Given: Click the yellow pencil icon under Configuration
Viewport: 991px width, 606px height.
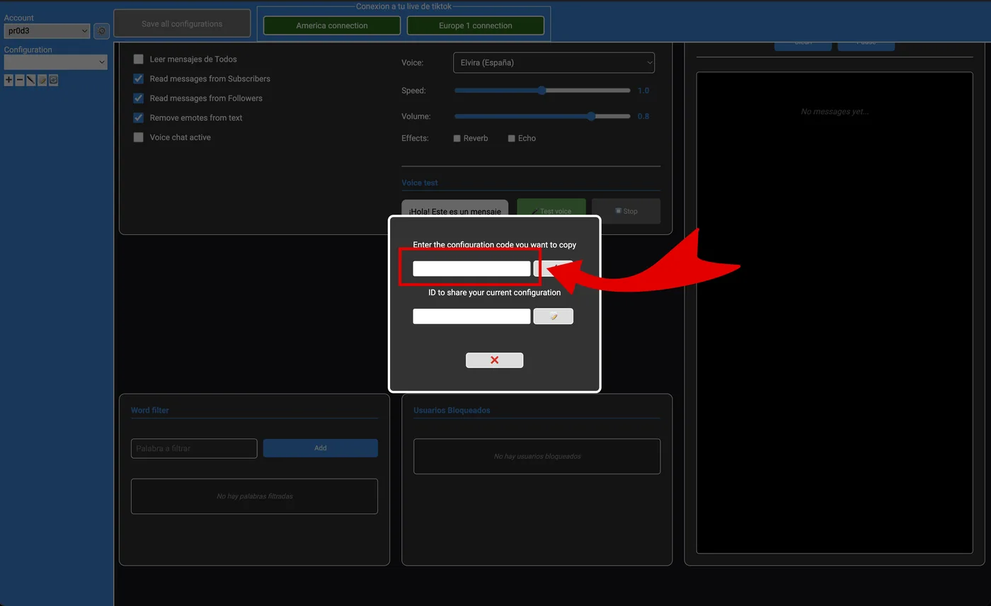Looking at the screenshot, I should coord(42,81).
